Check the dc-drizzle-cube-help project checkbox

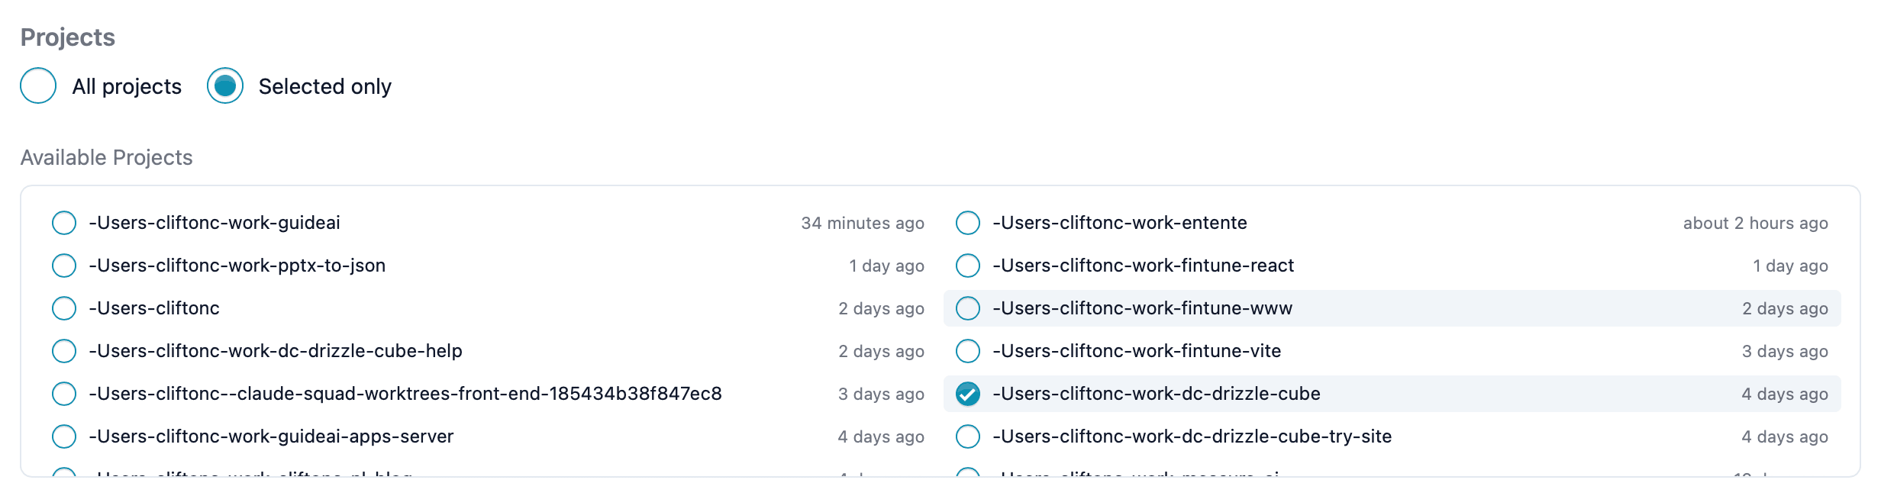(64, 351)
